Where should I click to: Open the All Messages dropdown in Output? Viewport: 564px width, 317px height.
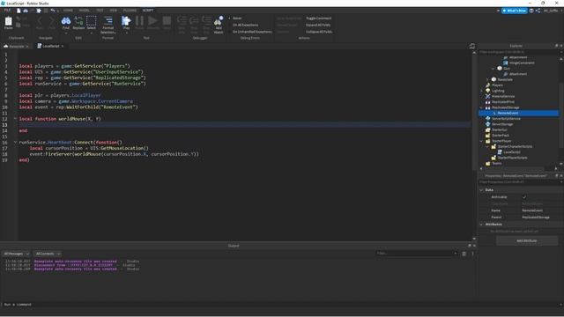pyautogui.click(x=17, y=254)
